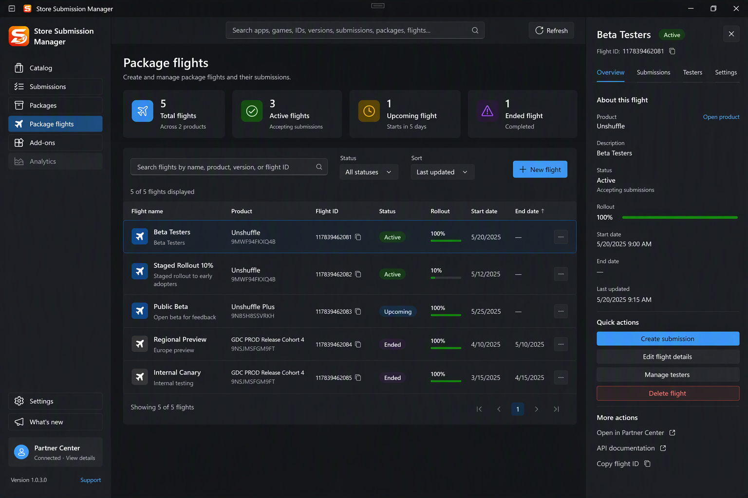Click the Public Beta airplane icon

(x=140, y=311)
